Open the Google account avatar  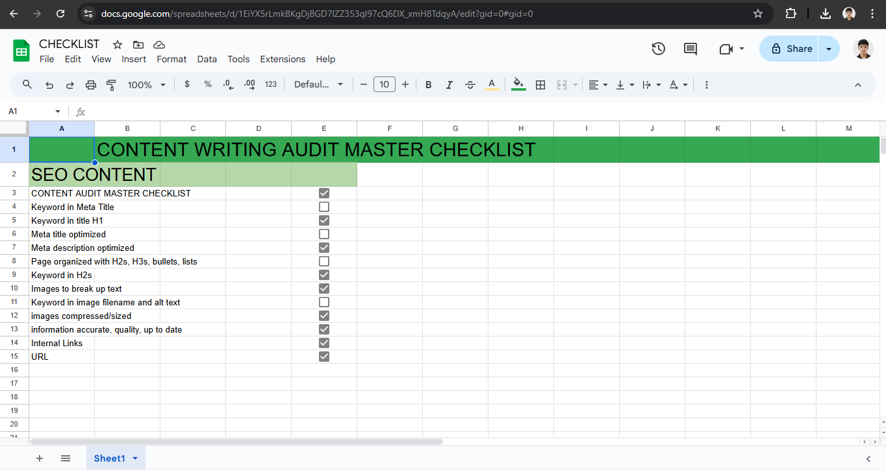point(864,49)
